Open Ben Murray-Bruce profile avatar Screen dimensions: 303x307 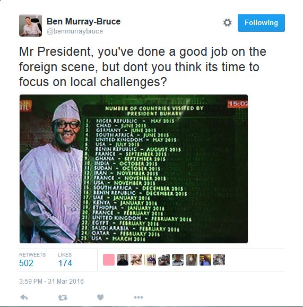coord(31,25)
